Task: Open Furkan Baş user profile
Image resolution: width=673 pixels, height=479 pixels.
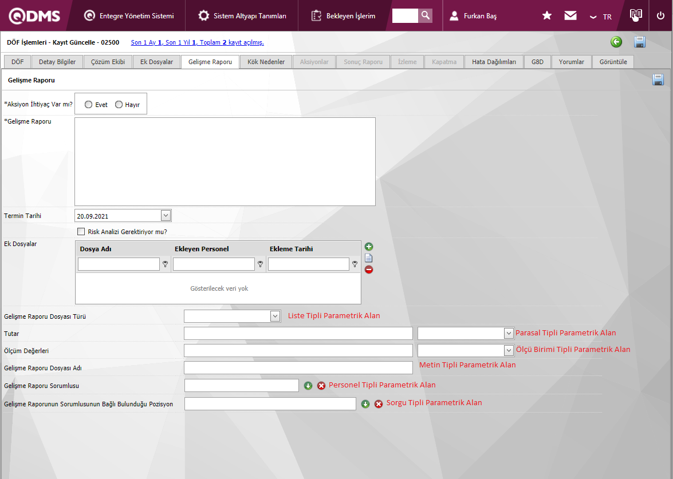Action: [x=473, y=16]
